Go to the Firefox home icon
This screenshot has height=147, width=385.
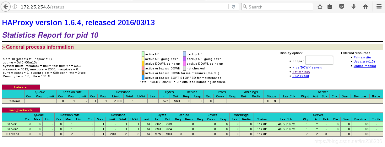[366, 7]
